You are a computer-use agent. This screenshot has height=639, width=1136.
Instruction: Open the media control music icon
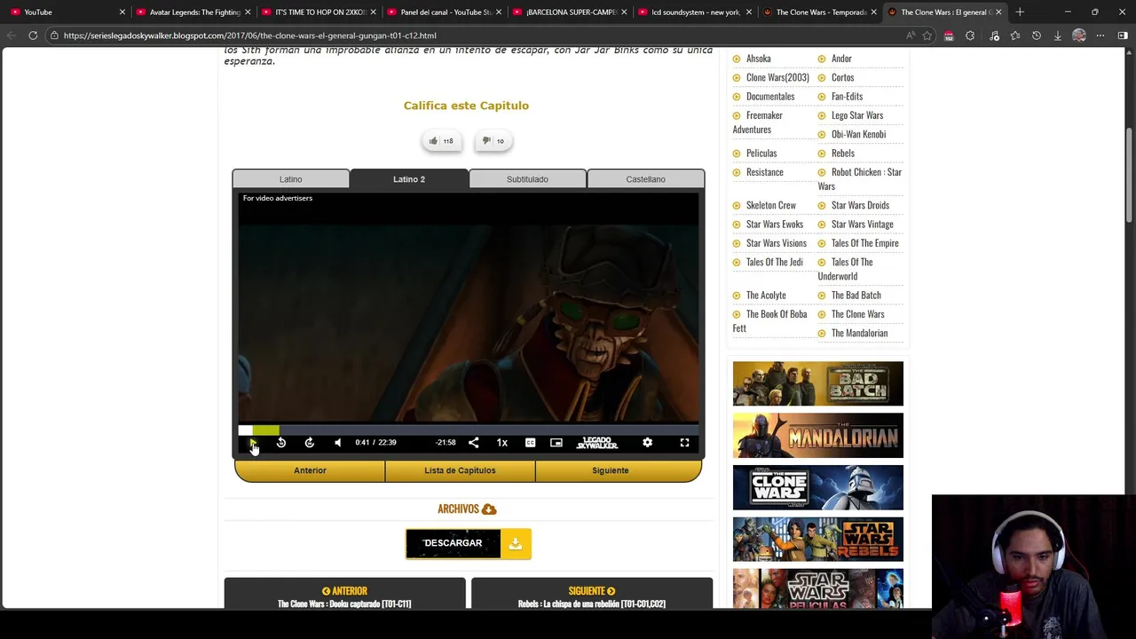coord(993,35)
